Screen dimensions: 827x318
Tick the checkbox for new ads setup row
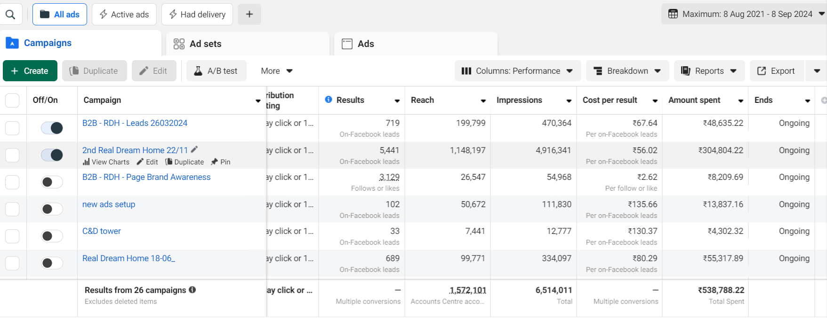point(12,209)
